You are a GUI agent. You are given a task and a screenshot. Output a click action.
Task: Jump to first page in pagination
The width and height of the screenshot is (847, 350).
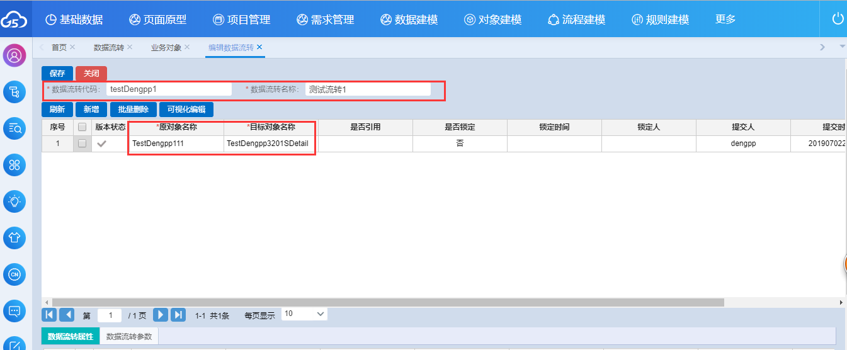pos(49,315)
